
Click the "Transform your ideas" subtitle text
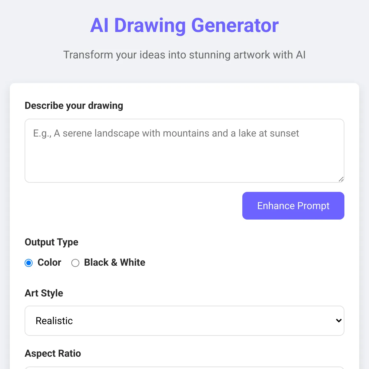[184, 55]
